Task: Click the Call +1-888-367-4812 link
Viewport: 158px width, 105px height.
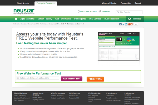Action: (x=88, y=12)
